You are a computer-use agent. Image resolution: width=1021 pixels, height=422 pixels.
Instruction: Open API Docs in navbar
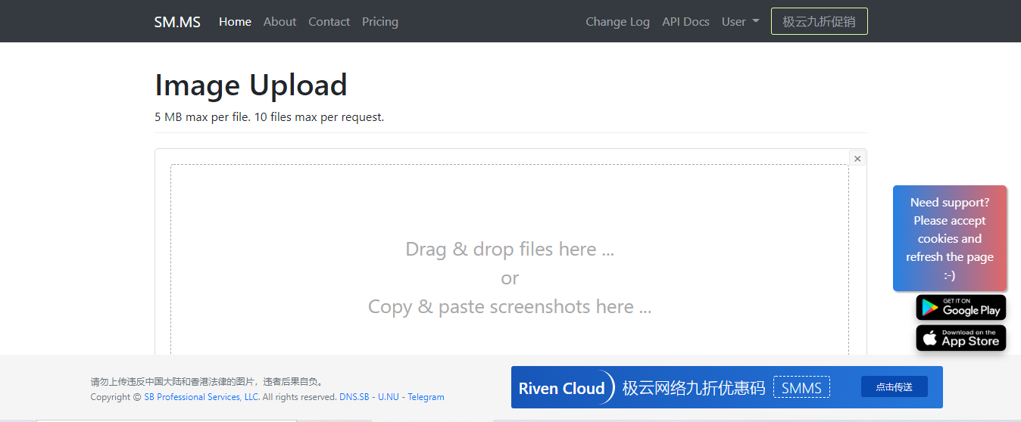point(685,22)
